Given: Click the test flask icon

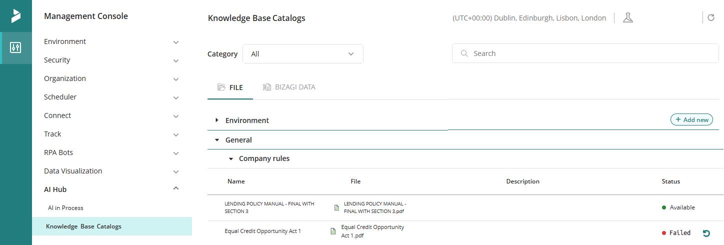Looking at the screenshot, I should coord(627,18).
